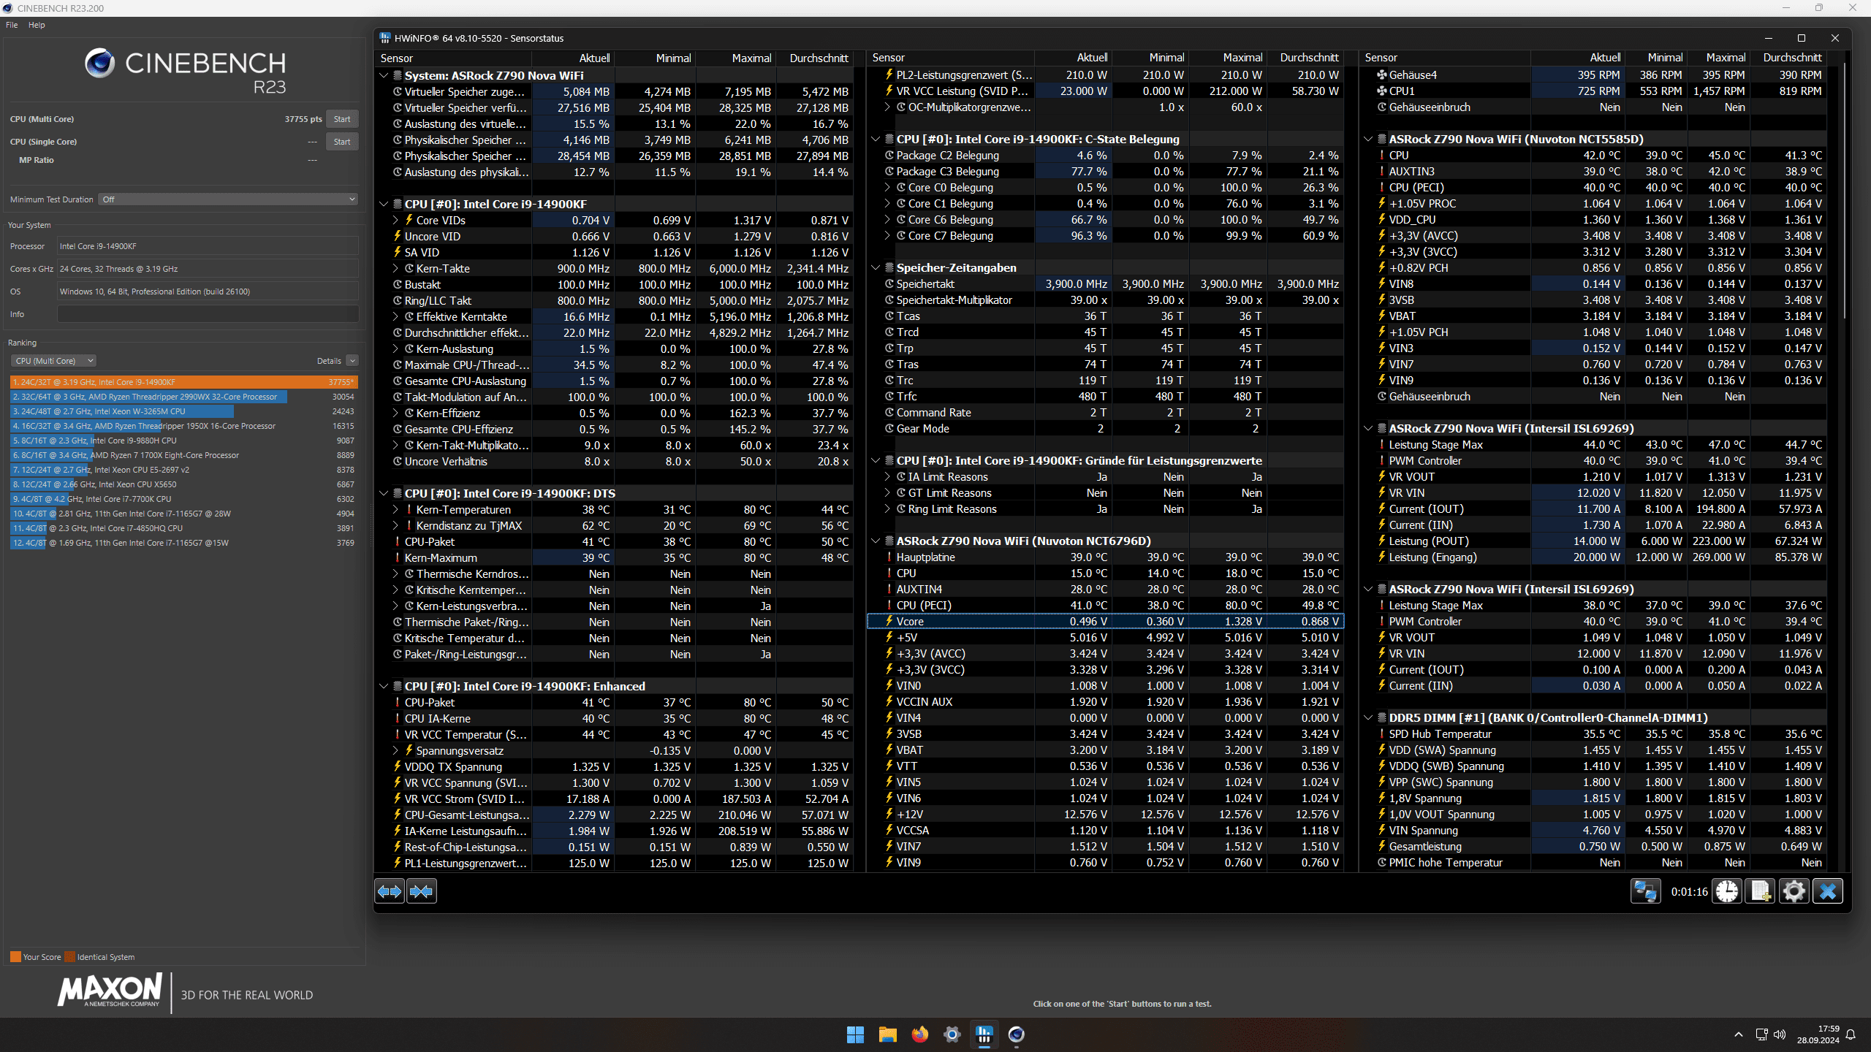Start the CPU Single Core test
The height and width of the screenshot is (1052, 1871).
click(x=341, y=142)
